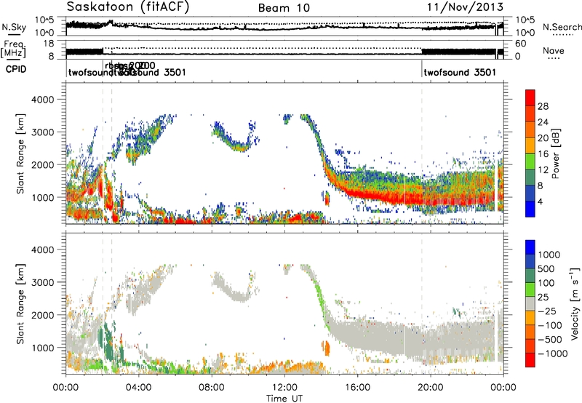The width and height of the screenshot is (582, 403).
Task: Select the grey Velocity segment between 25 and -25
Action: click(x=530, y=303)
